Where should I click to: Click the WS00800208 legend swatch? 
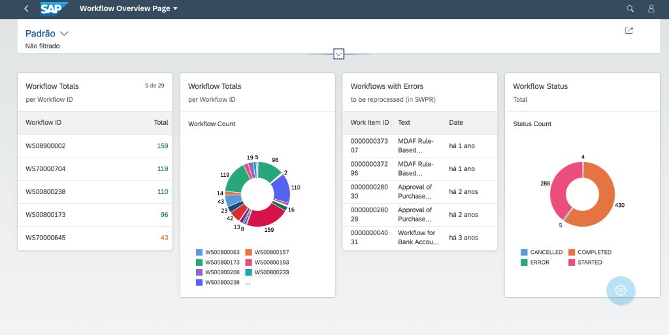(x=199, y=272)
